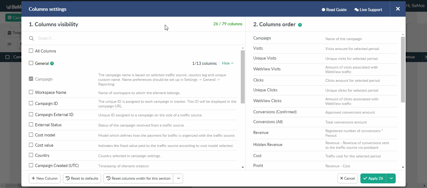This screenshot has height=188, width=427.
Task: Click Reset to defaults
Action: point(82,178)
